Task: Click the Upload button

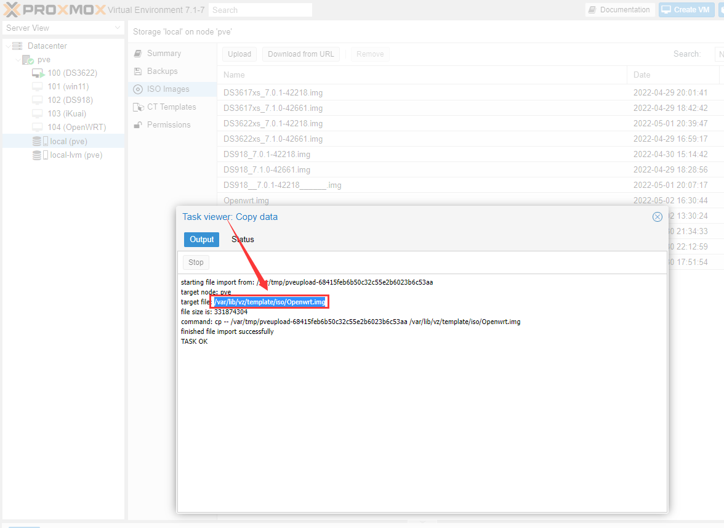Action: pyautogui.click(x=239, y=54)
